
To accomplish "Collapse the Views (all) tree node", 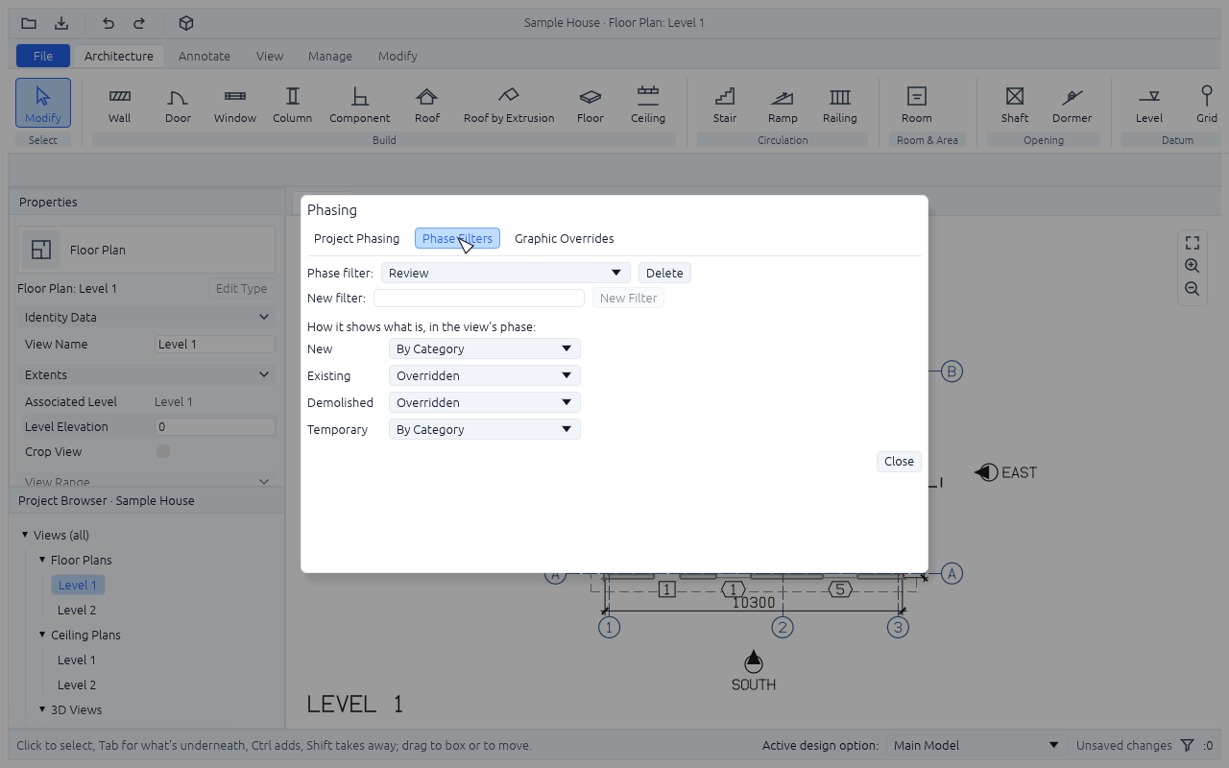I will (25, 535).
